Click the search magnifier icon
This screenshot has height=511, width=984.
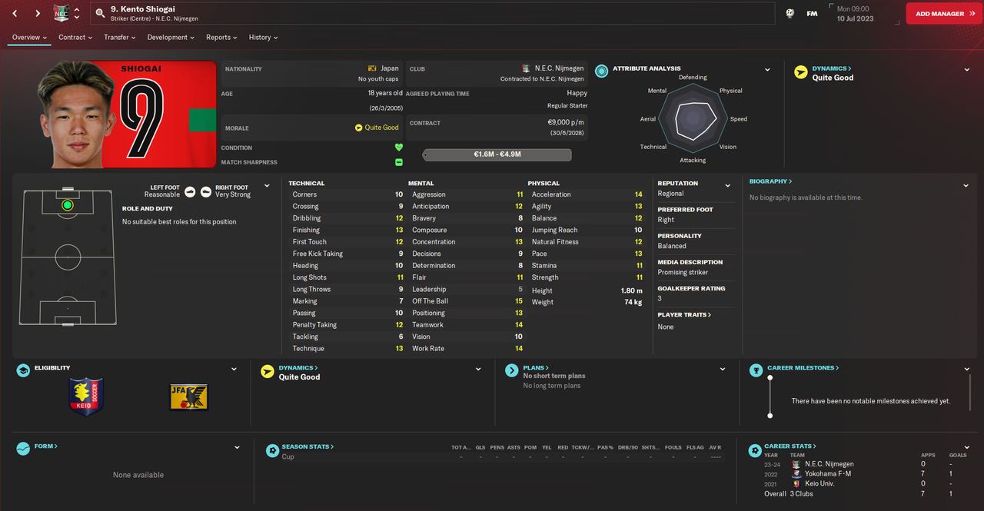pyautogui.click(x=100, y=13)
